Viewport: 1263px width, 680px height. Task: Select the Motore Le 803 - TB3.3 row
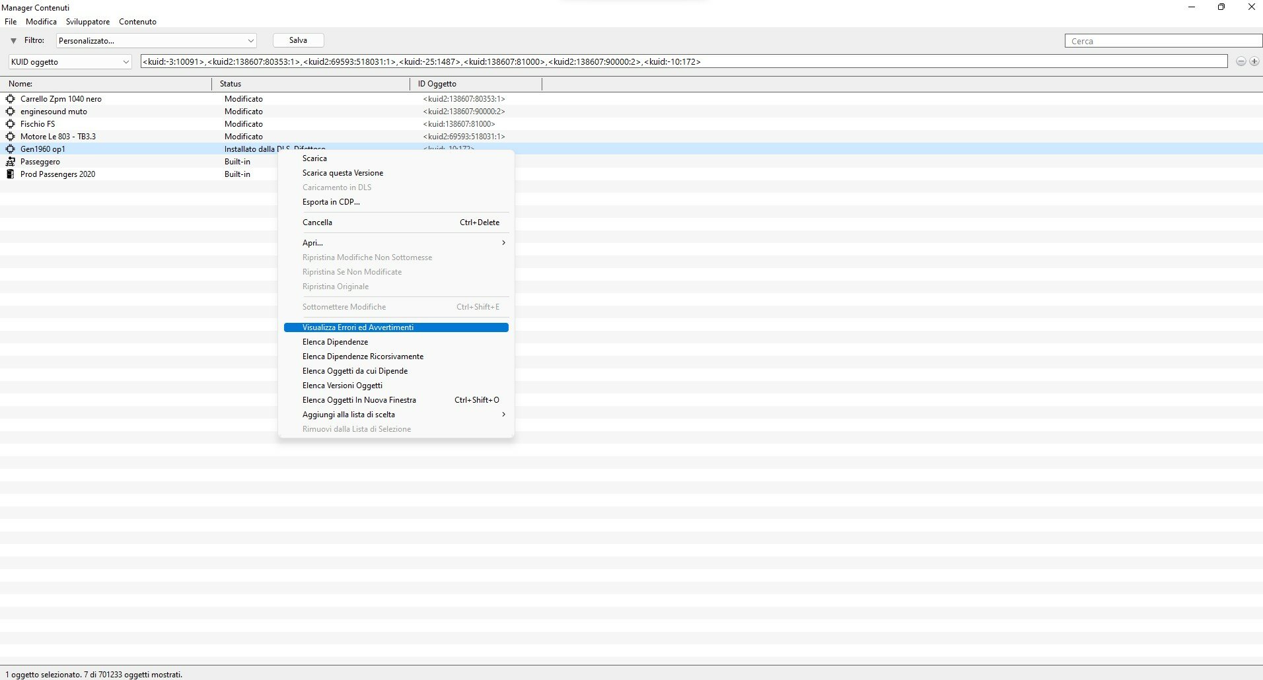[631, 137]
